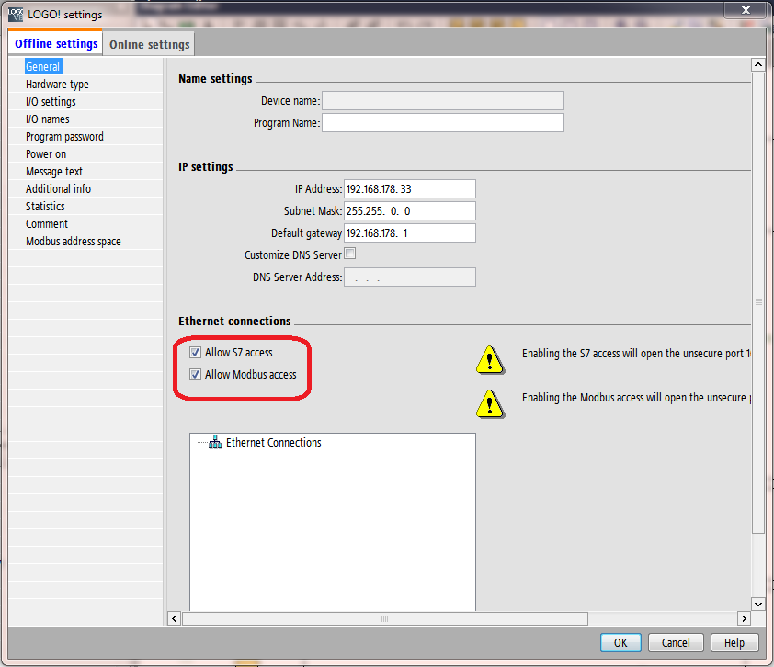Switch to Online settings tab
This screenshot has height=667, width=774.
tap(149, 44)
